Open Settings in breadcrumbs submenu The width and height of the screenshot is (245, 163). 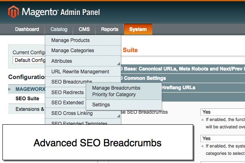(x=124, y=105)
